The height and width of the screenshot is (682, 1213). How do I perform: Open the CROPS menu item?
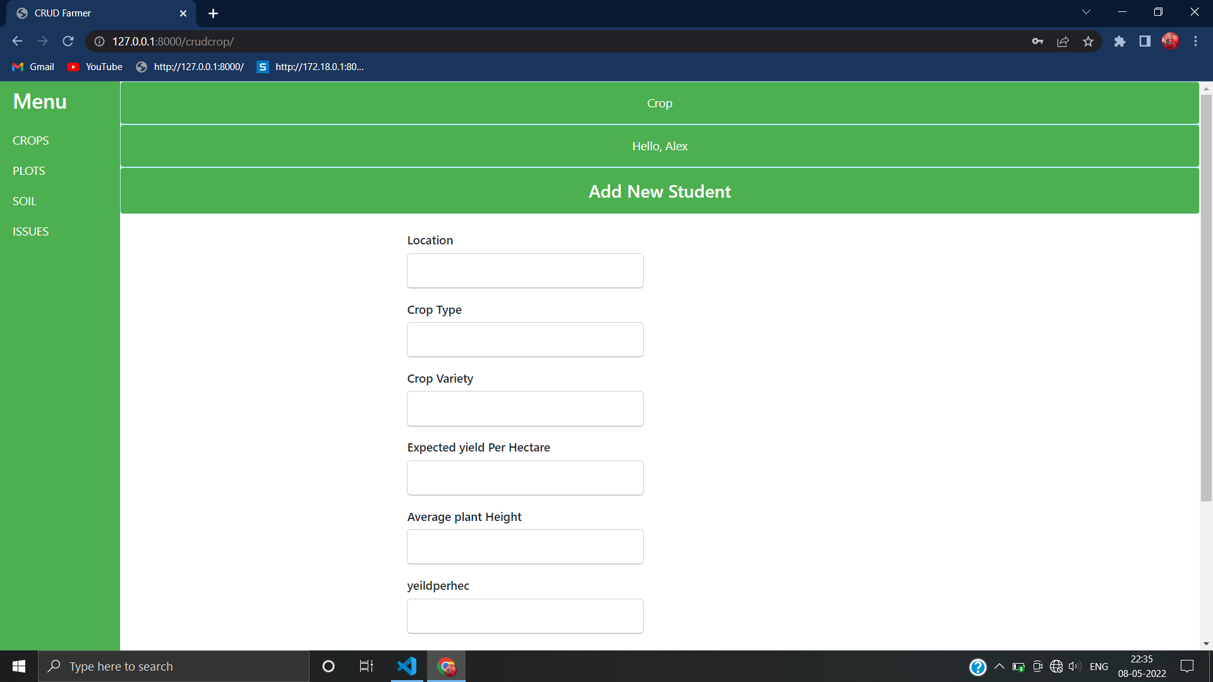tap(30, 140)
